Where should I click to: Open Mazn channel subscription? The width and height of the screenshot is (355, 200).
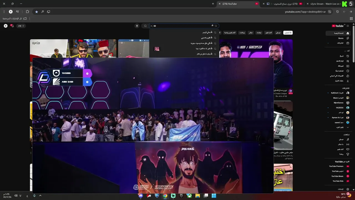(x=338, y=98)
